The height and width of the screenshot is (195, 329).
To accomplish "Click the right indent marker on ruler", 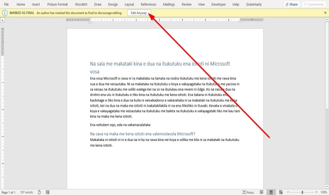I will click(x=241, y=21).
